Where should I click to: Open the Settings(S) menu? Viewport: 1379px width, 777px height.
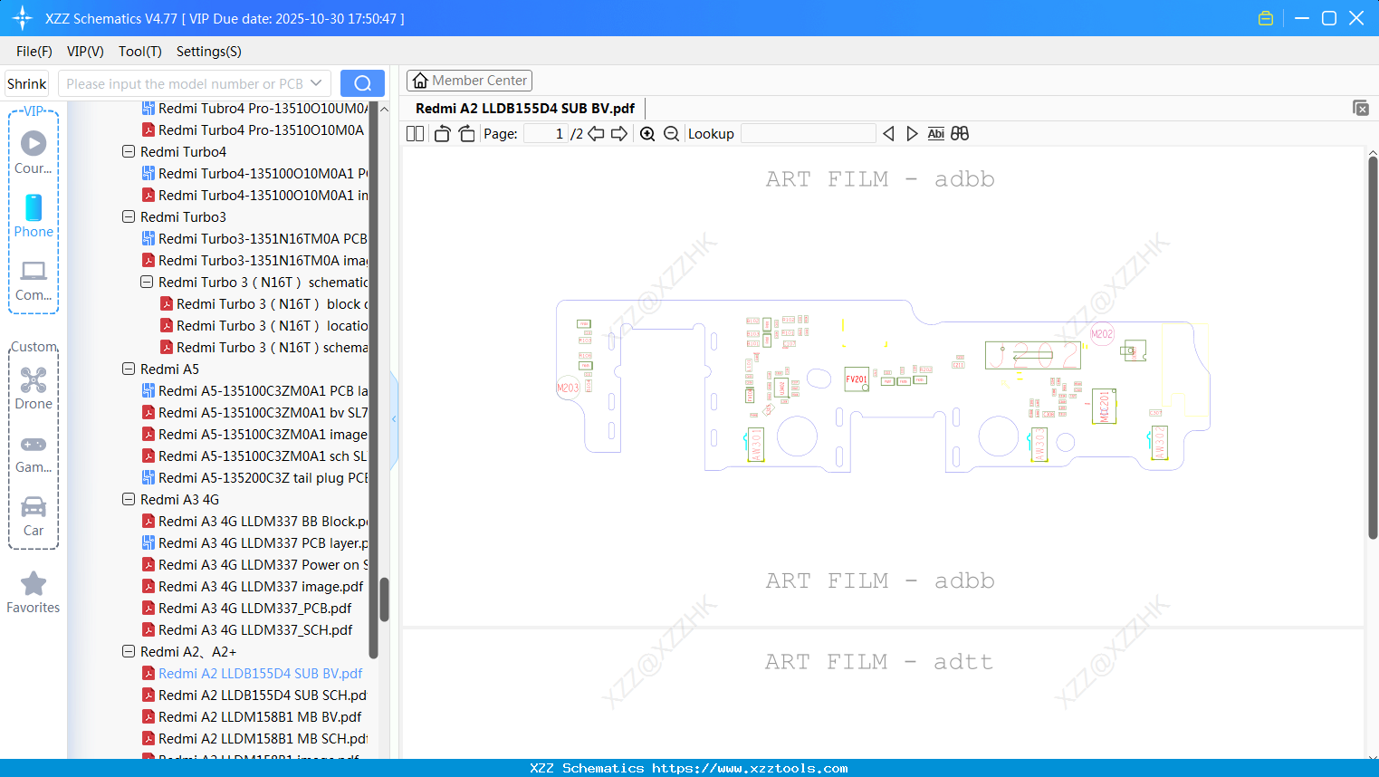pyautogui.click(x=209, y=52)
